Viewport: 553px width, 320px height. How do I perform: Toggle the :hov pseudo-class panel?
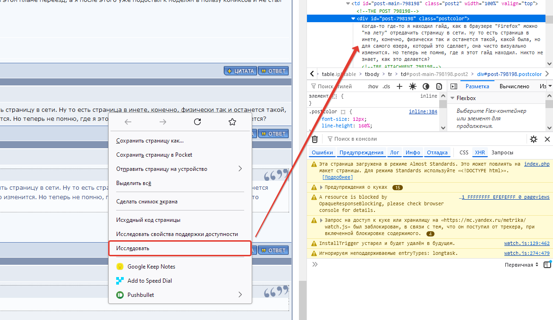(373, 86)
